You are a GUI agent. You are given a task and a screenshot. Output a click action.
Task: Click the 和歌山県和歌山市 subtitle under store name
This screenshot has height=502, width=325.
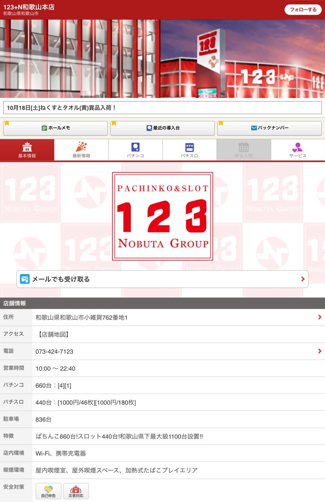[20, 14]
